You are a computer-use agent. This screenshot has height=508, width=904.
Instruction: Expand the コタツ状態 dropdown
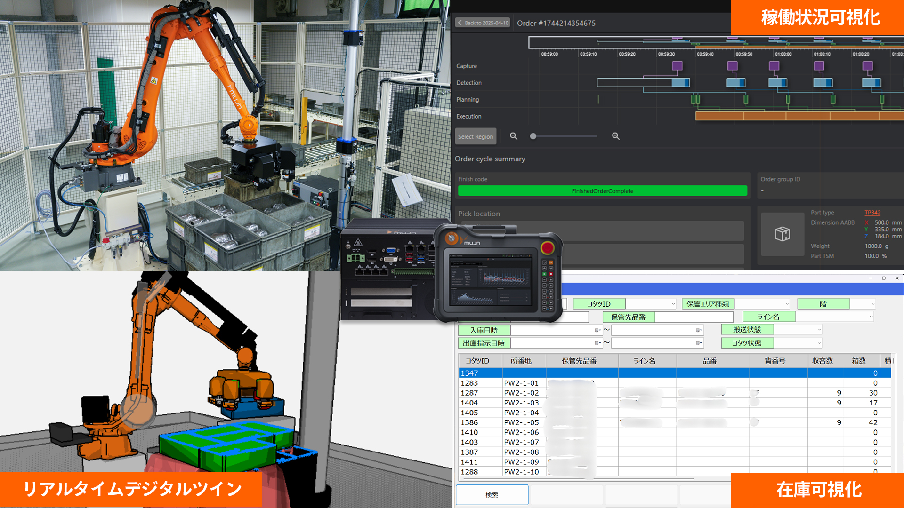point(819,343)
